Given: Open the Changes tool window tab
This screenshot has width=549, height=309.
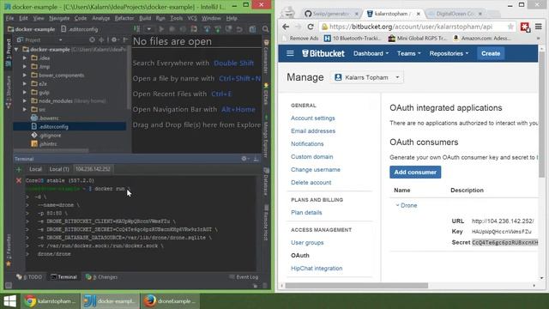Looking at the screenshot, I should coord(102,276).
